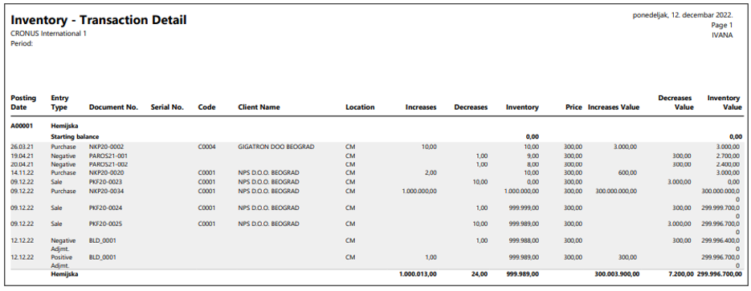The width and height of the screenshot is (751, 291).
Task: Click the total decreases 24,00
Action: [x=479, y=274]
